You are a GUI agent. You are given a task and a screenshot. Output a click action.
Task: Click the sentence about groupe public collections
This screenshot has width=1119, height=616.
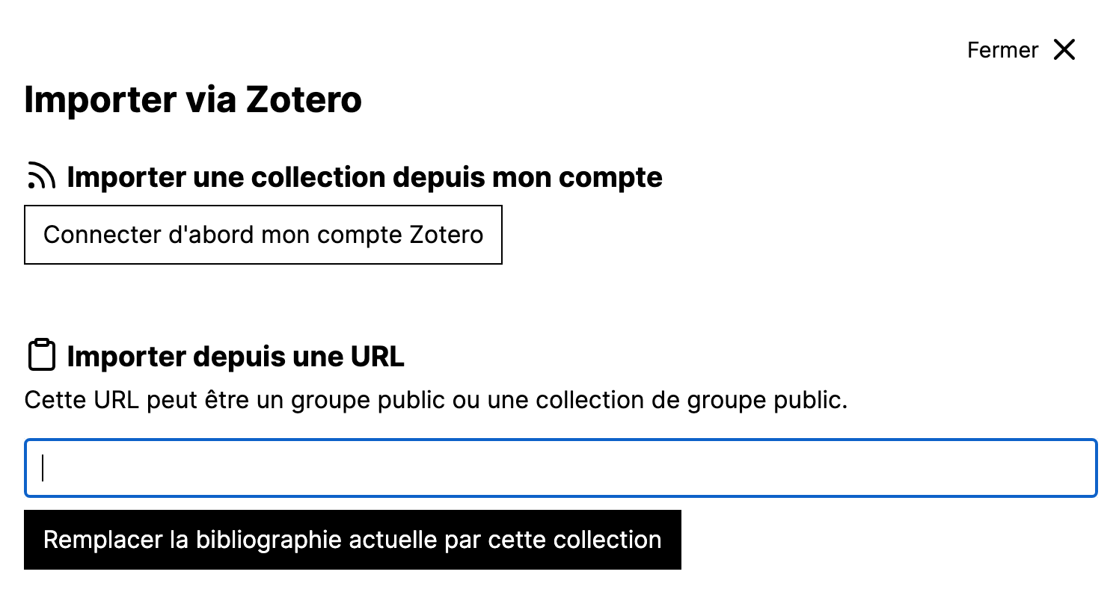[x=436, y=399]
